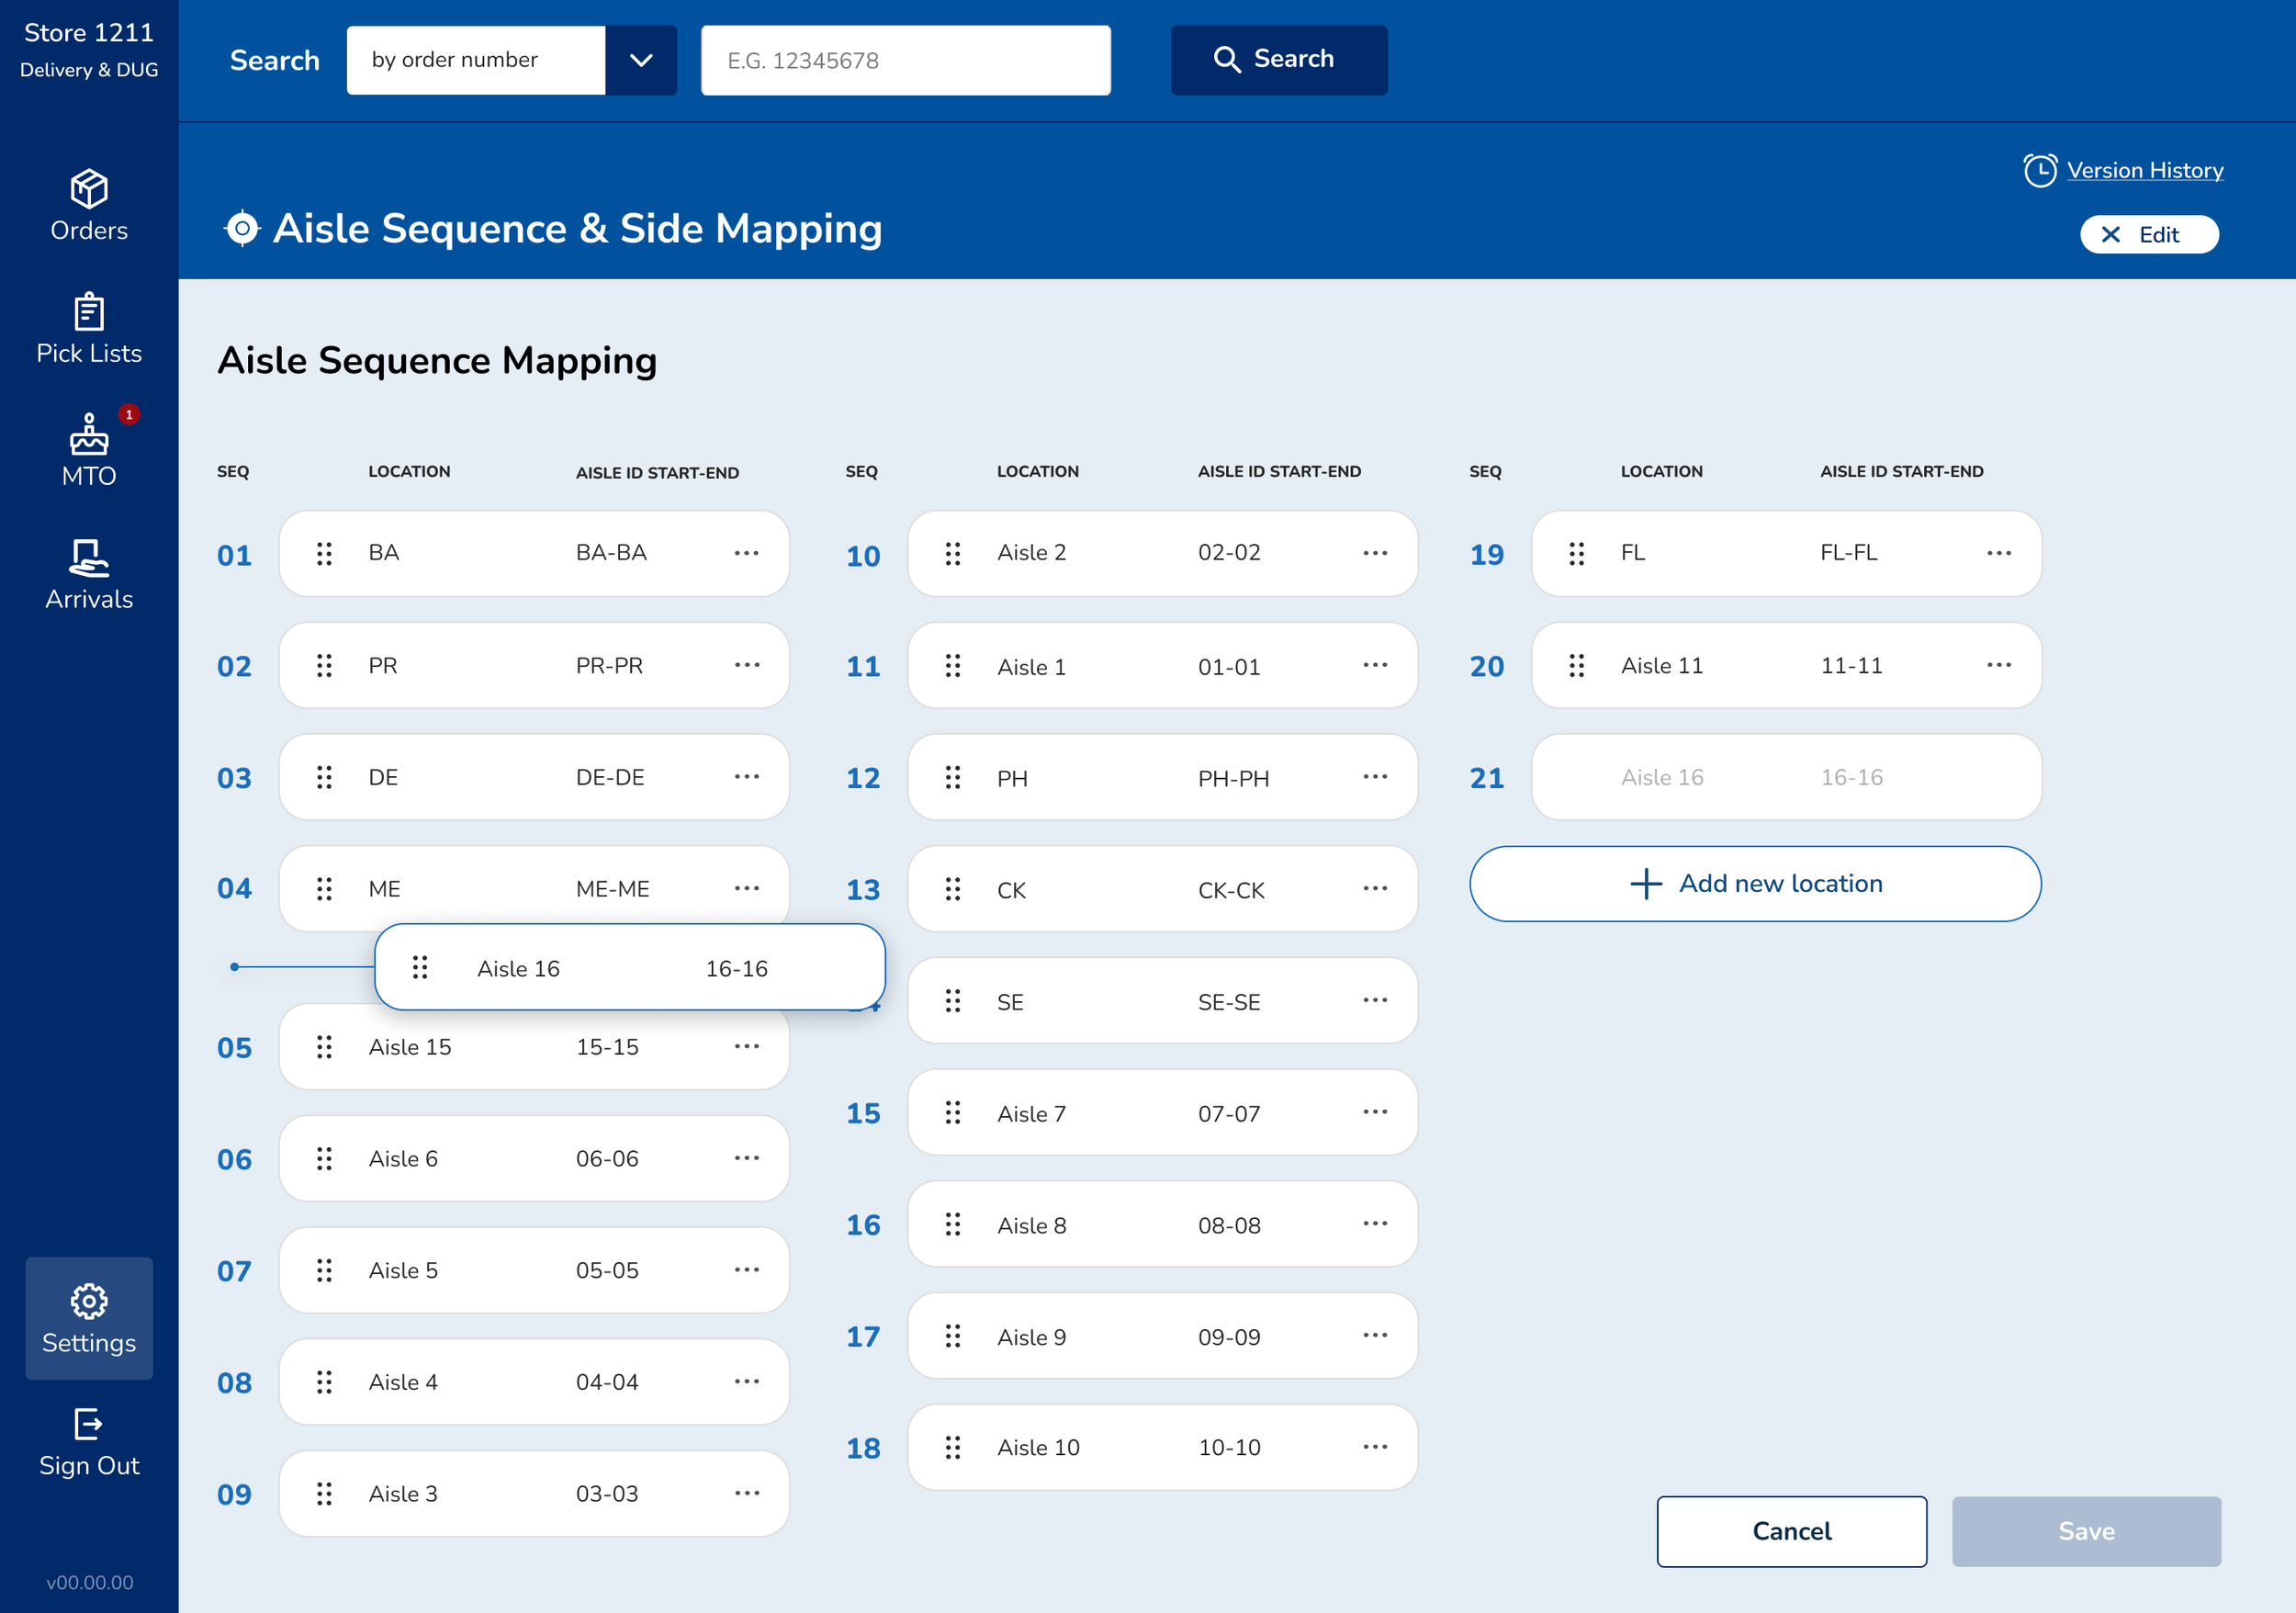2296x1613 pixels.
Task: Expand the search type dropdown arrow
Action: 641,60
